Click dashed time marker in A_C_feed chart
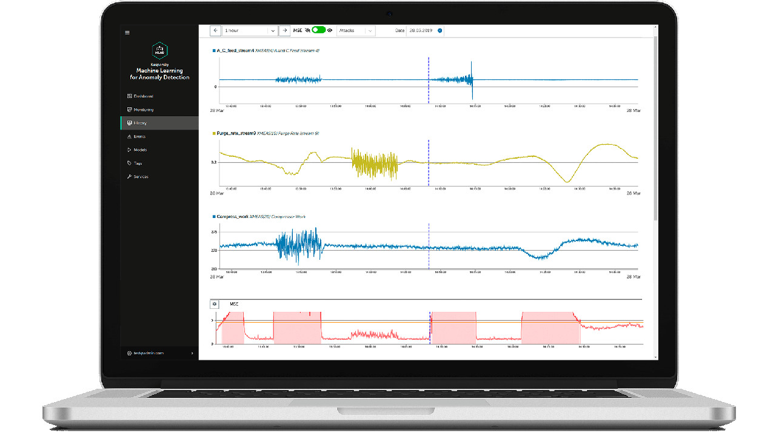776x436 pixels. pos(428,81)
